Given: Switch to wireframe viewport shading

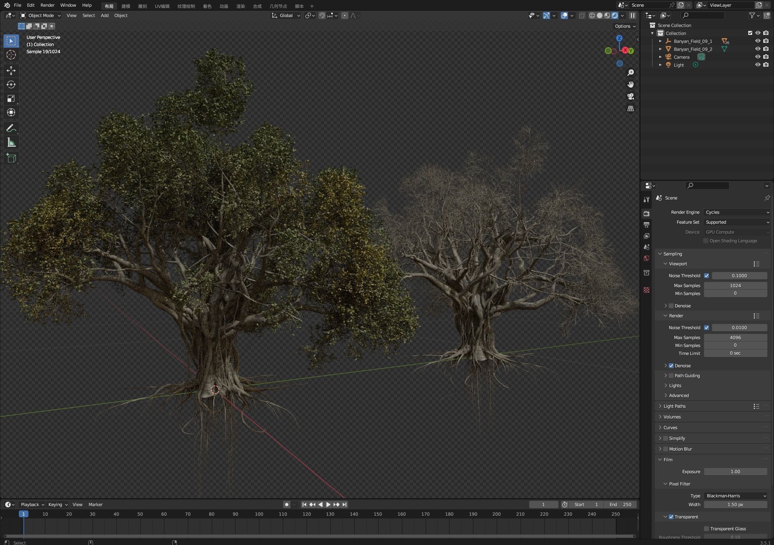Looking at the screenshot, I should pos(592,15).
